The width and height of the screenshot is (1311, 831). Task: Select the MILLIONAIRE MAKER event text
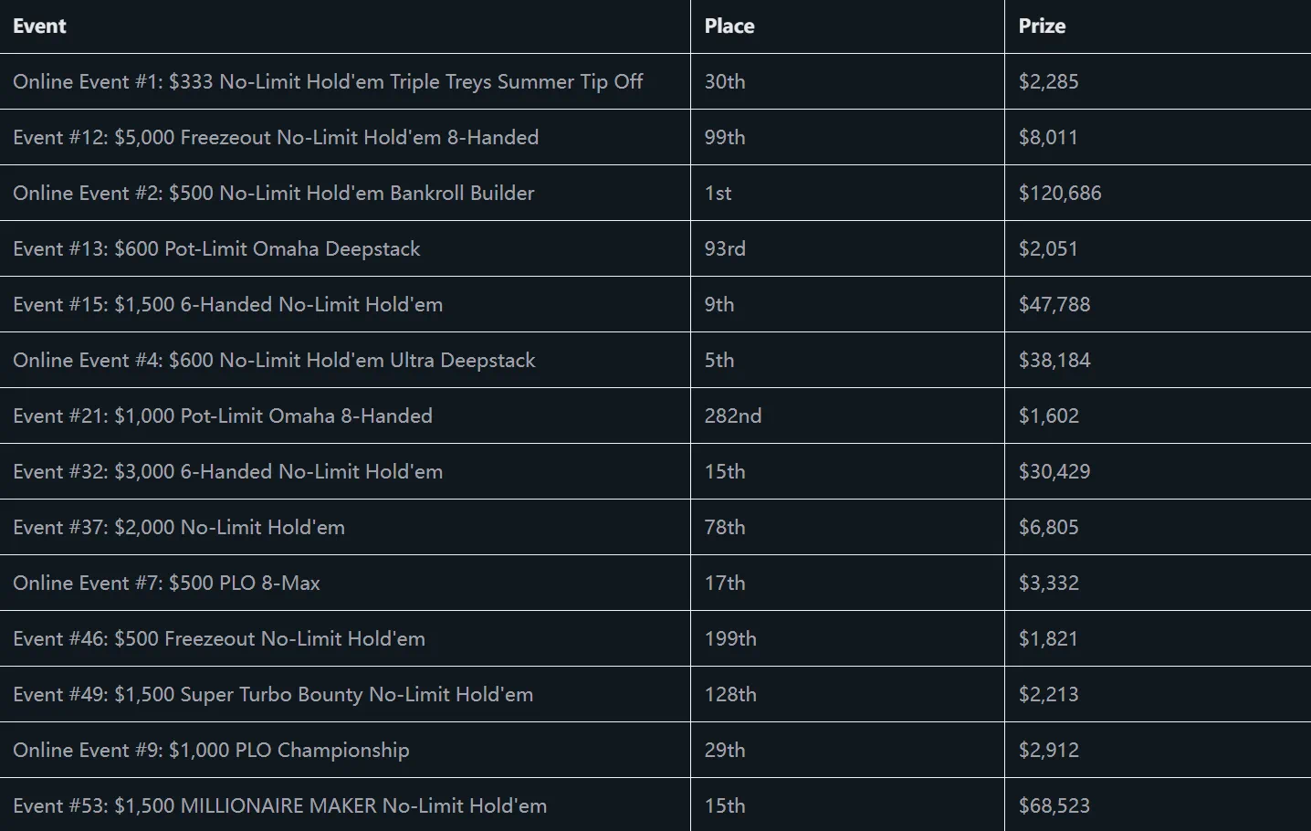280,806
